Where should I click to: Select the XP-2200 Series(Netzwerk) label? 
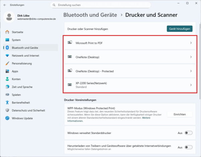click(91, 83)
